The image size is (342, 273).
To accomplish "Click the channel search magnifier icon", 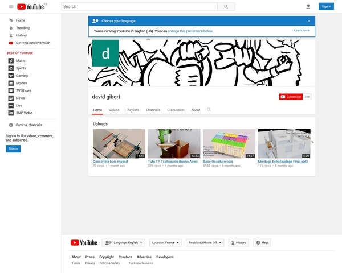I will (x=209, y=110).
